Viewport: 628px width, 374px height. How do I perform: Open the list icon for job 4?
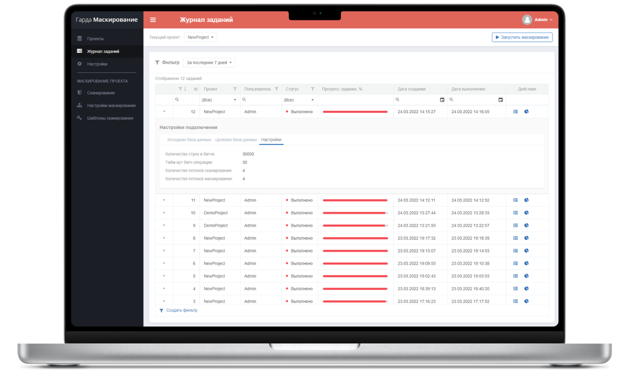515,289
